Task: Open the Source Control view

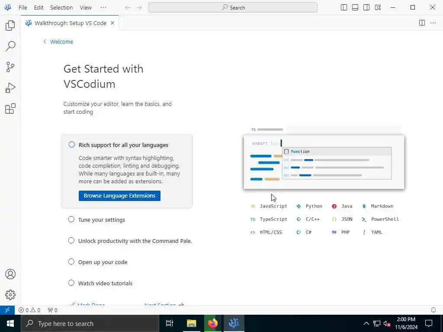Action: point(10,67)
